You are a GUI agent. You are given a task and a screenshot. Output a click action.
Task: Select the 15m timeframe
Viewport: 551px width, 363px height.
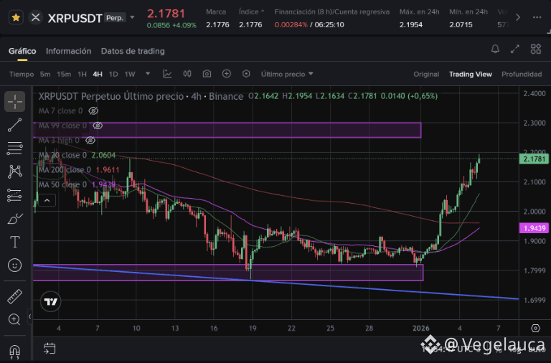(64, 74)
